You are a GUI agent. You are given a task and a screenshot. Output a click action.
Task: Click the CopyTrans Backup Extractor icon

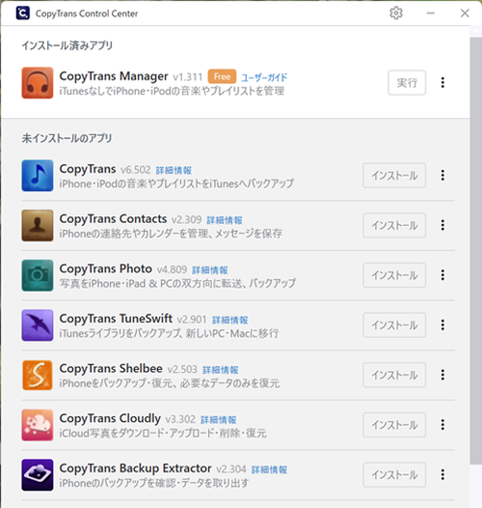pos(38,475)
